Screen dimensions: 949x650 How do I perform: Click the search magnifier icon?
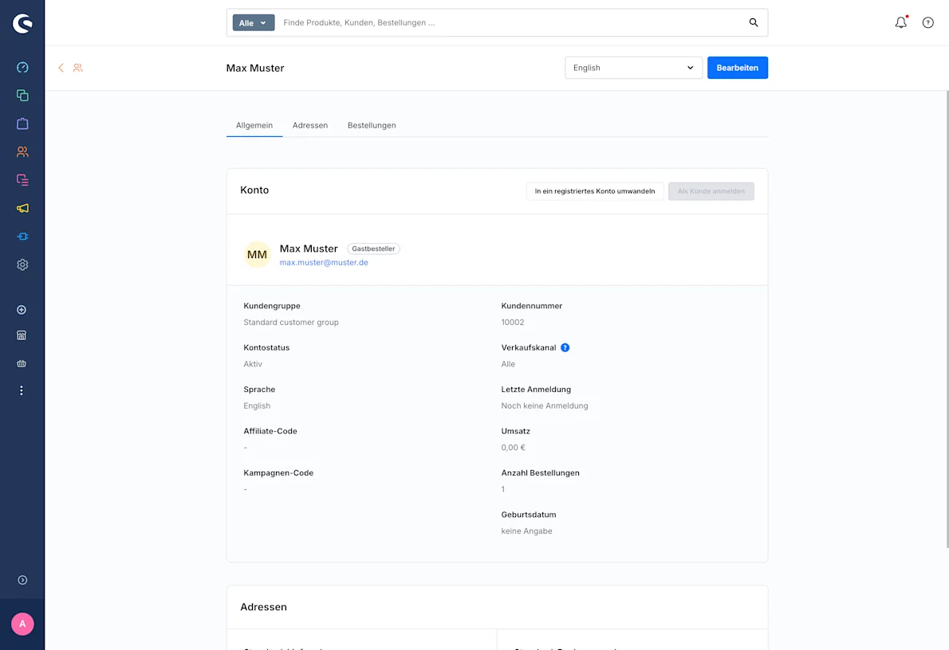point(754,22)
